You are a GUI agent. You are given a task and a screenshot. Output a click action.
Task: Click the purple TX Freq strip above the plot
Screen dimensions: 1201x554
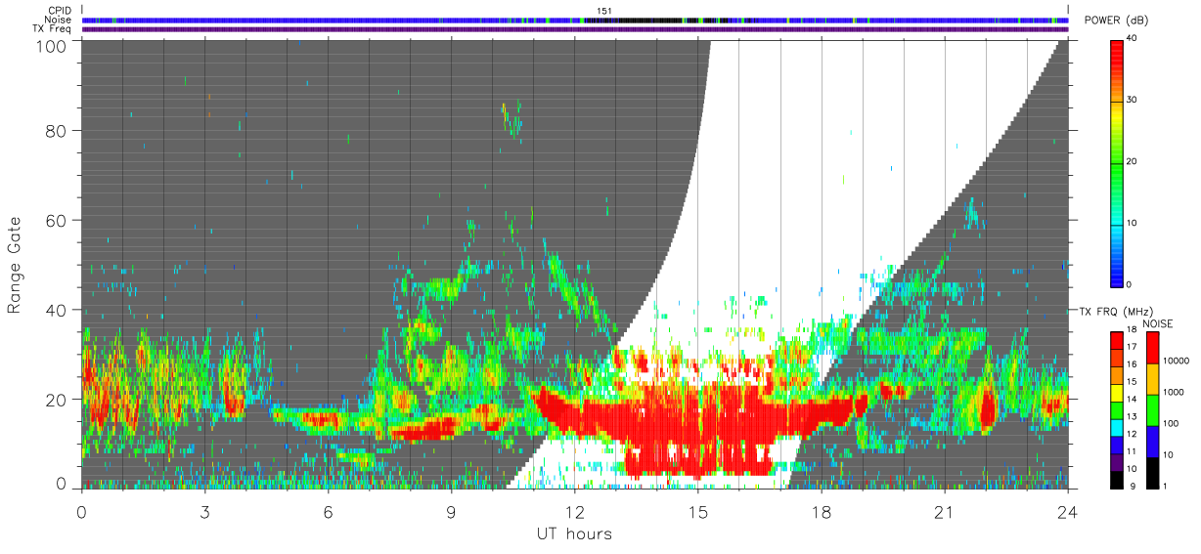pos(575,29)
